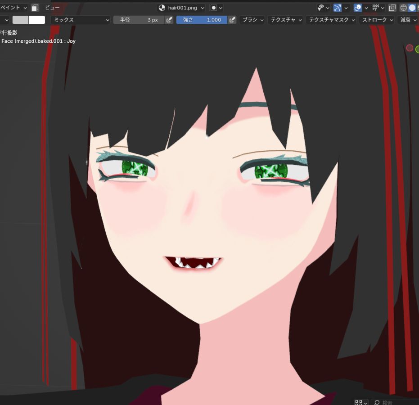This screenshot has width=419, height=405.
Task: Click the 検索 search field
Action: click(395, 402)
